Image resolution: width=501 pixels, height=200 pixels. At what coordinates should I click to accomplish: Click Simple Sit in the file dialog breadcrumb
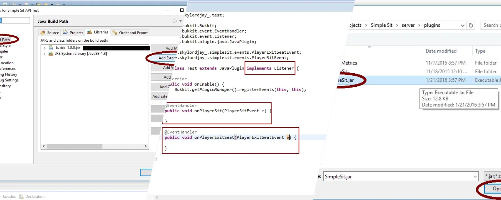(x=381, y=25)
